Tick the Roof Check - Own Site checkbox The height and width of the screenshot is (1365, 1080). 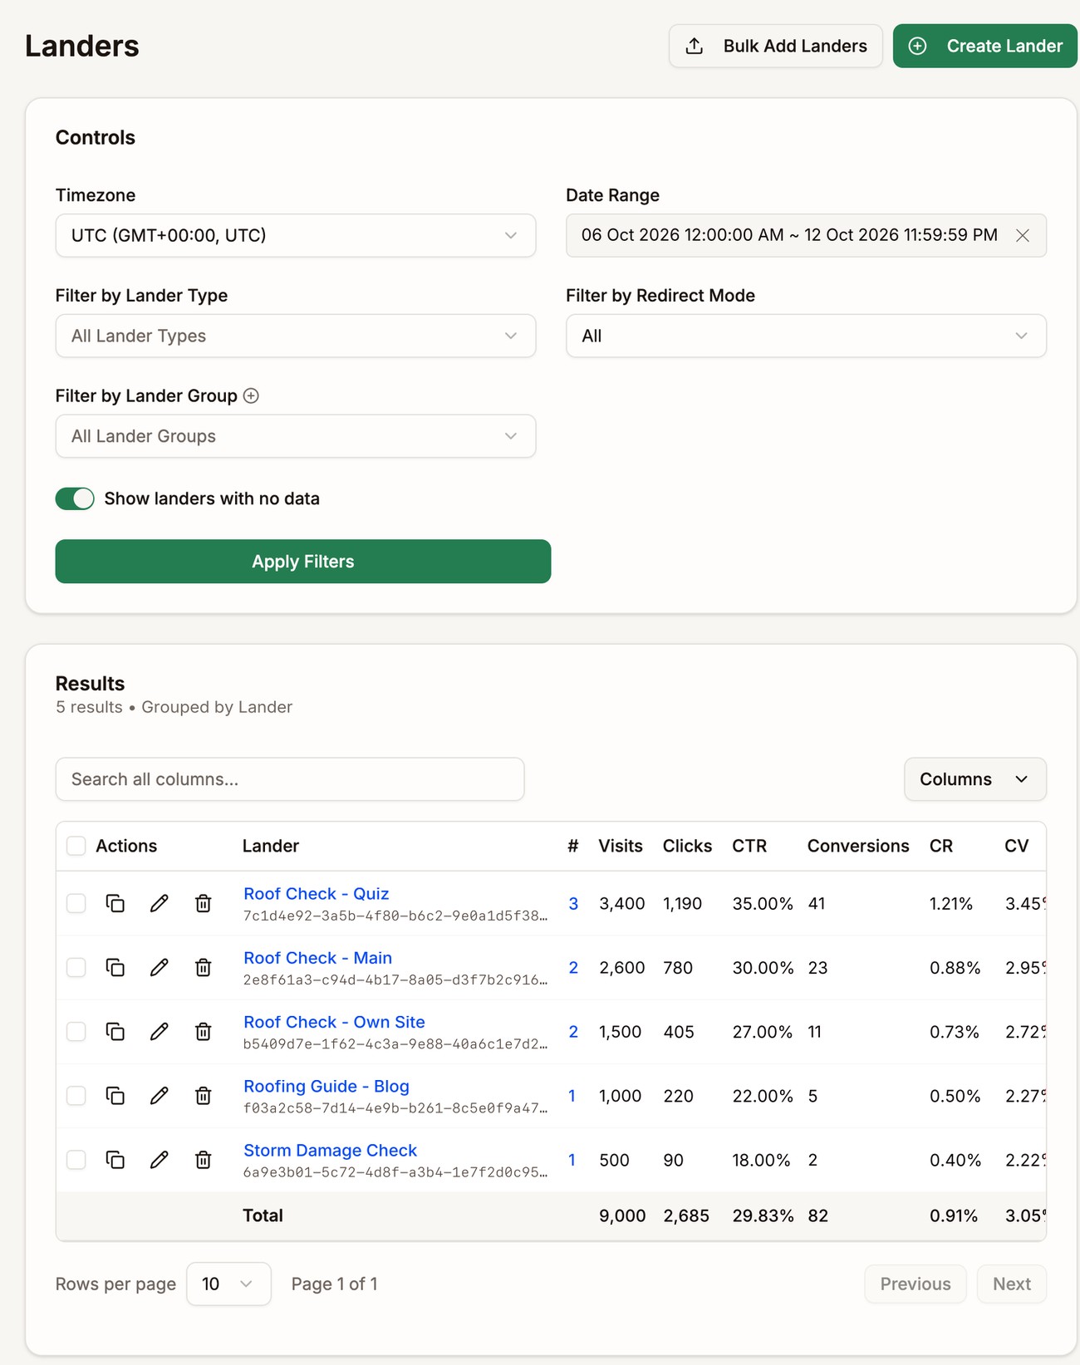[76, 1031]
